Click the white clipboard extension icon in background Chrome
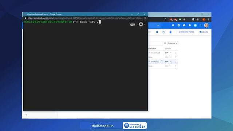 (193, 19)
